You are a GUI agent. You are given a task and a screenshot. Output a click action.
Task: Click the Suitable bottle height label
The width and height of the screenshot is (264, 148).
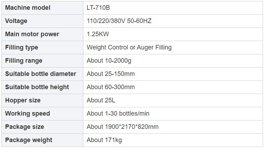click(x=37, y=87)
